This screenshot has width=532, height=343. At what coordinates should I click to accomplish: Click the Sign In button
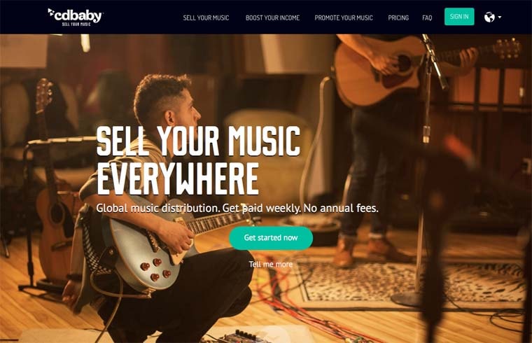click(459, 17)
